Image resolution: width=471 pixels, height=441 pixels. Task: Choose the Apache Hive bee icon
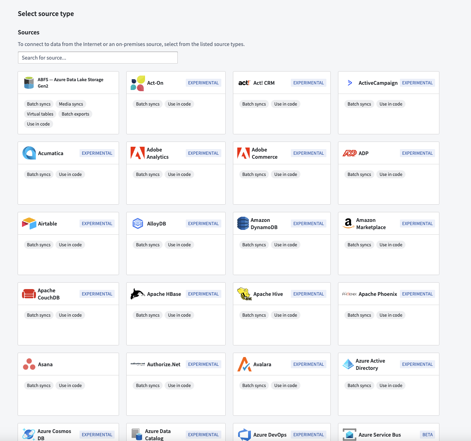click(244, 294)
